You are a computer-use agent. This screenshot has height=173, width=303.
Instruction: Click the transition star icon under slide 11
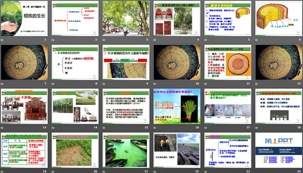tap(206, 84)
